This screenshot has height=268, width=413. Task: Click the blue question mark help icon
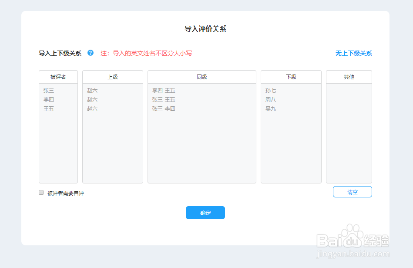click(x=90, y=53)
